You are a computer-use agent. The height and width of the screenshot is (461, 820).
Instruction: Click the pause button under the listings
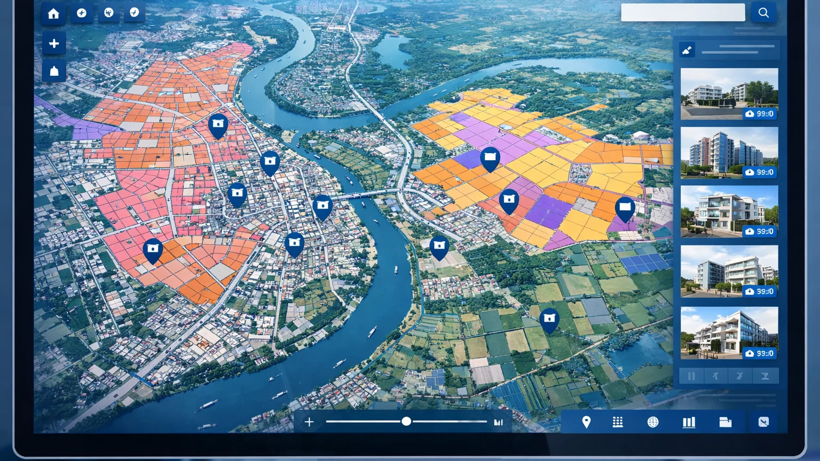691,376
